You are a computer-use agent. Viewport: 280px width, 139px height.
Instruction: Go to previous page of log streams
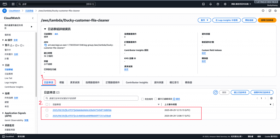point(257,98)
